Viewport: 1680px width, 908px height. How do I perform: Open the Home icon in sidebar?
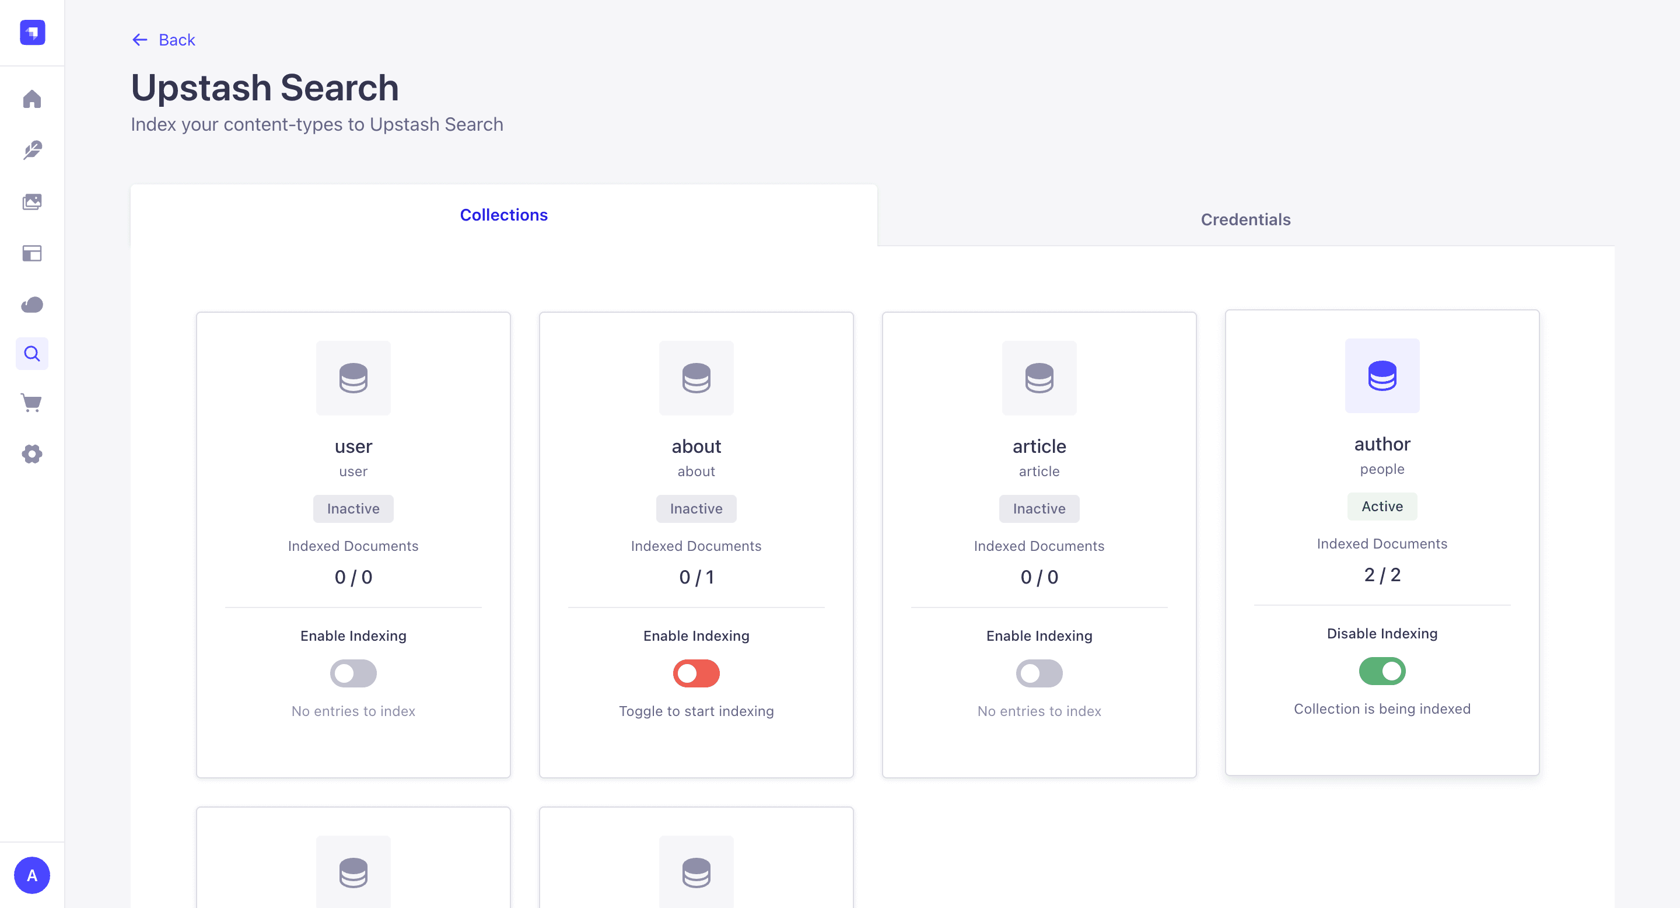click(32, 99)
